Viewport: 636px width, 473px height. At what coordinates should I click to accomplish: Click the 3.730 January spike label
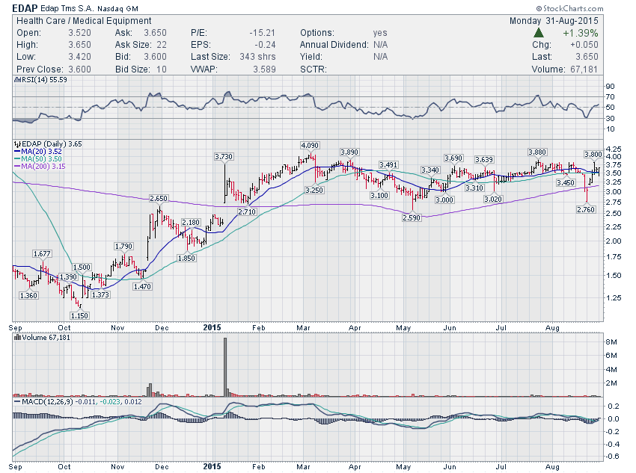224,156
